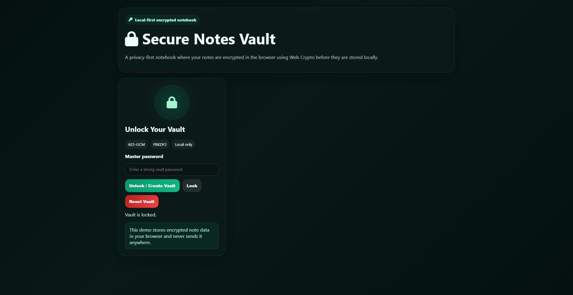Click the key icon in the notebook badge
Screen dimensions: 573x295
click(x=130, y=20)
